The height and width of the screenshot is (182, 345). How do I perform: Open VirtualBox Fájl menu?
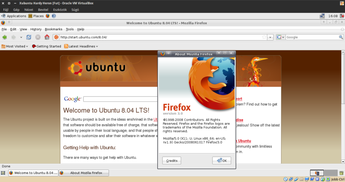[6, 9]
